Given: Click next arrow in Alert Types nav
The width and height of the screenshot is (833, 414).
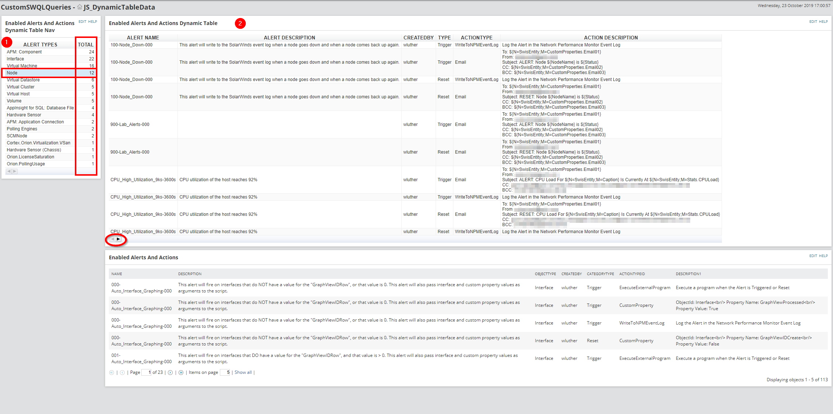Looking at the screenshot, I should 15,171.
